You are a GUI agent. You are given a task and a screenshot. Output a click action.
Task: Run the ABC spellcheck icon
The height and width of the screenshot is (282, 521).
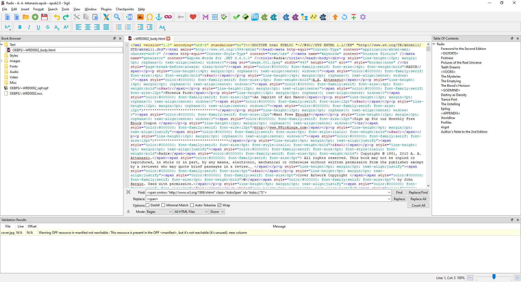coord(224,17)
